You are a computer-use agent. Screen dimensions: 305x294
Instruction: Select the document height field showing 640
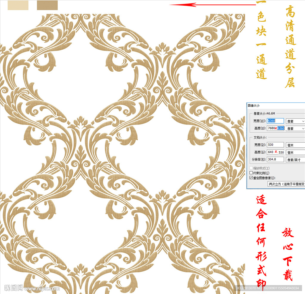(275, 152)
